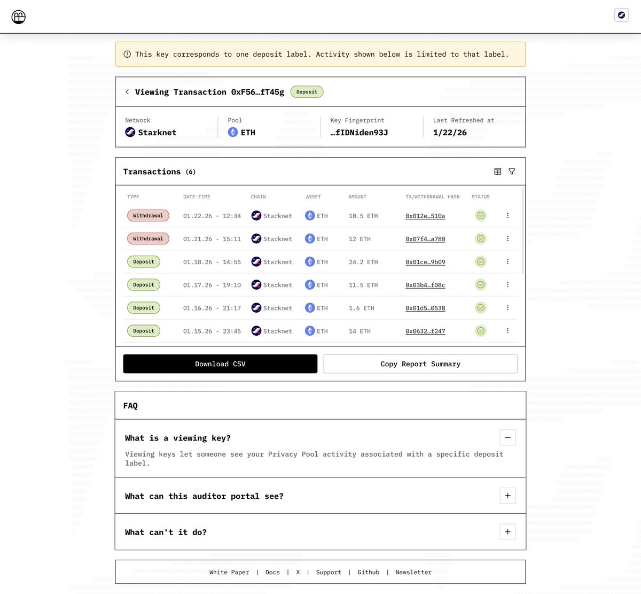Open the transaction filter funnel icon
The height and width of the screenshot is (594, 641).
click(x=511, y=171)
